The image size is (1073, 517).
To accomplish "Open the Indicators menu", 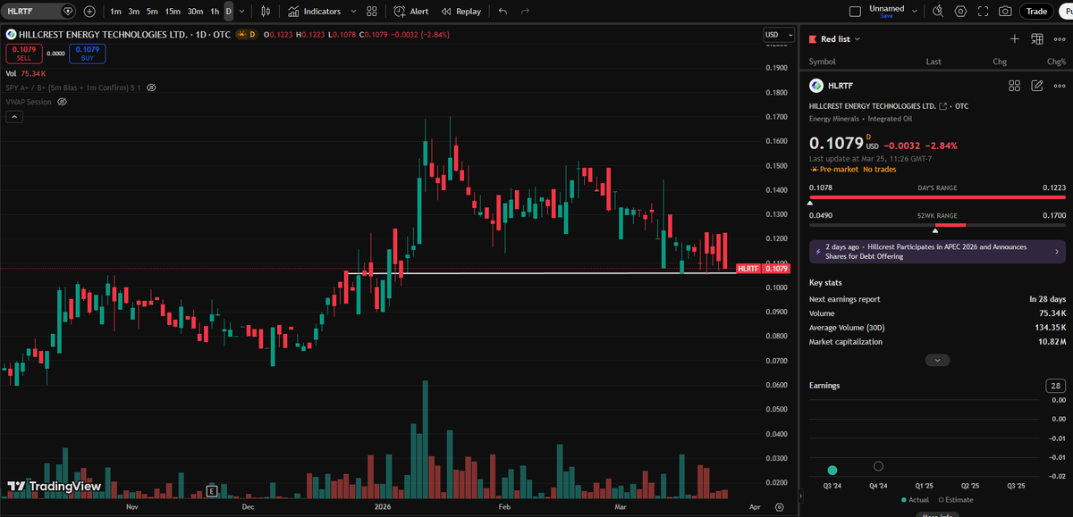I will click(x=314, y=12).
